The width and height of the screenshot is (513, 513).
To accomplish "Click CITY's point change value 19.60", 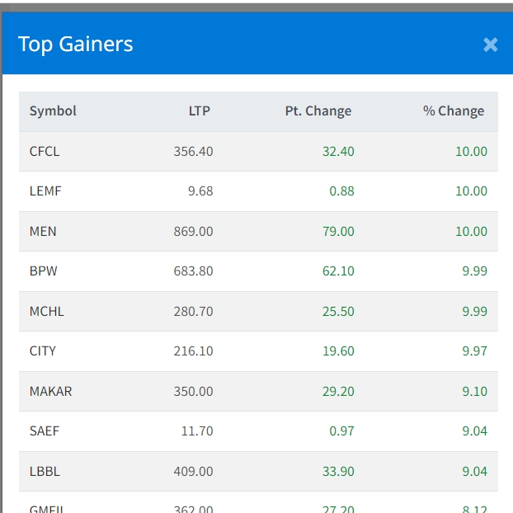I will click(x=338, y=351).
